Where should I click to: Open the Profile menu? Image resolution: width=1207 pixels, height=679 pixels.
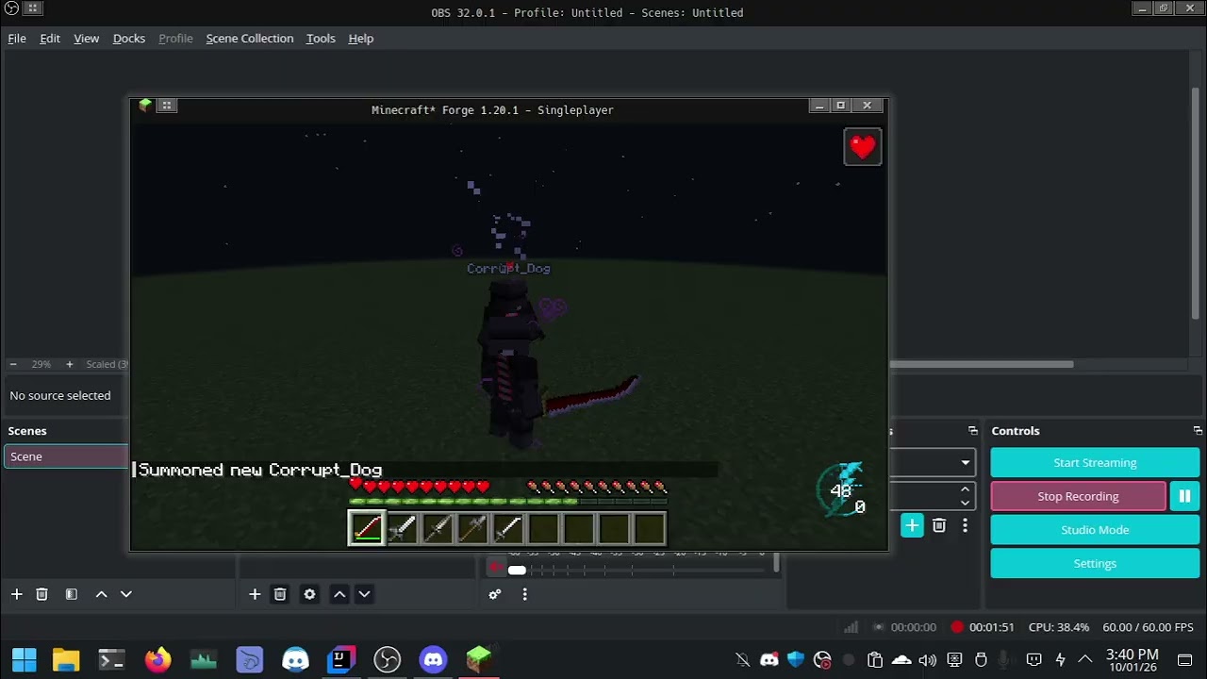pyautogui.click(x=175, y=39)
